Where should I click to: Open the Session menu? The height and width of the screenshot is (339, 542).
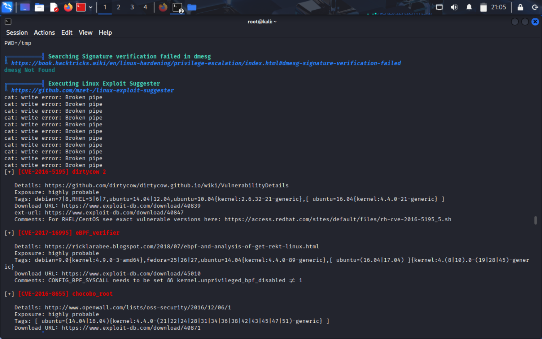pyautogui.click(x=17, y=32)
